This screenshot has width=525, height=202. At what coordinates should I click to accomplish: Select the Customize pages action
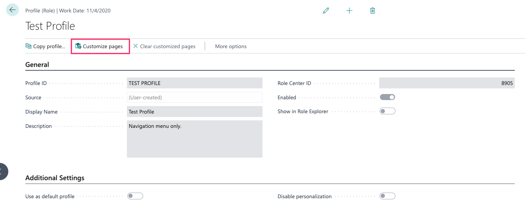coord(100,46)
